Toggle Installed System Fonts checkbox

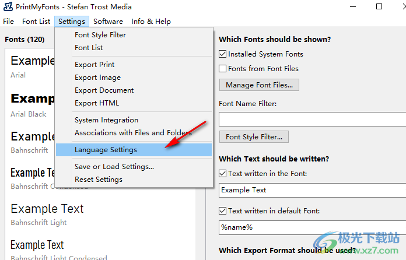[x=222, y=54]
